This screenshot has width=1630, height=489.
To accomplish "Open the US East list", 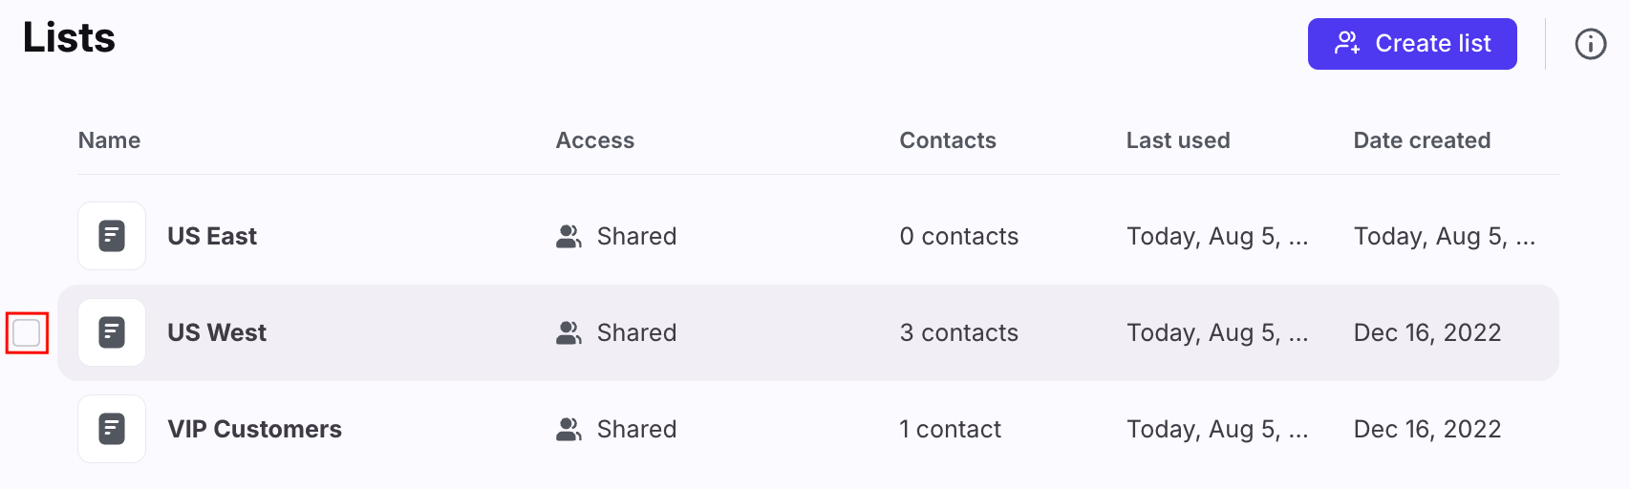I will pos(212,236).
